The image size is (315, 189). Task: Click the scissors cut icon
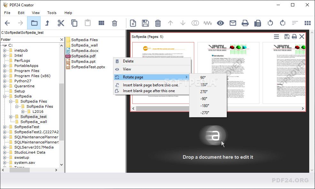coord(61,23)
